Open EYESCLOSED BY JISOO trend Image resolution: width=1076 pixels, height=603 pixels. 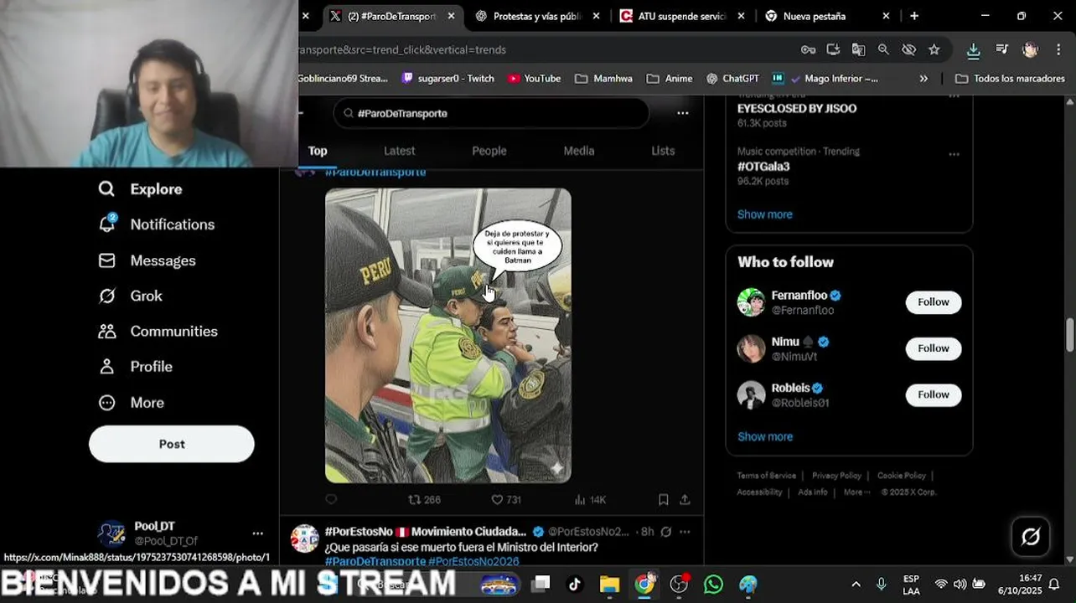point(797,108)
